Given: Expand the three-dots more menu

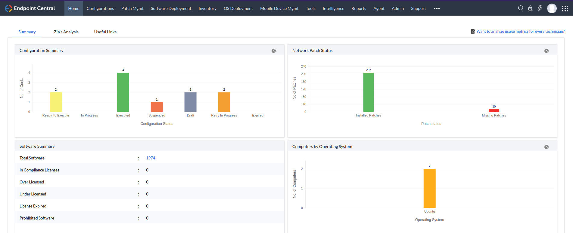Looking at the screenshot, I should (437, 8).
